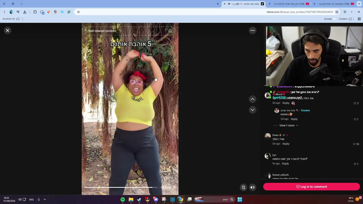This screenshot has width=363, height=204.
Task: Like the top comment with 2 likes
Action: pos(355,103)
